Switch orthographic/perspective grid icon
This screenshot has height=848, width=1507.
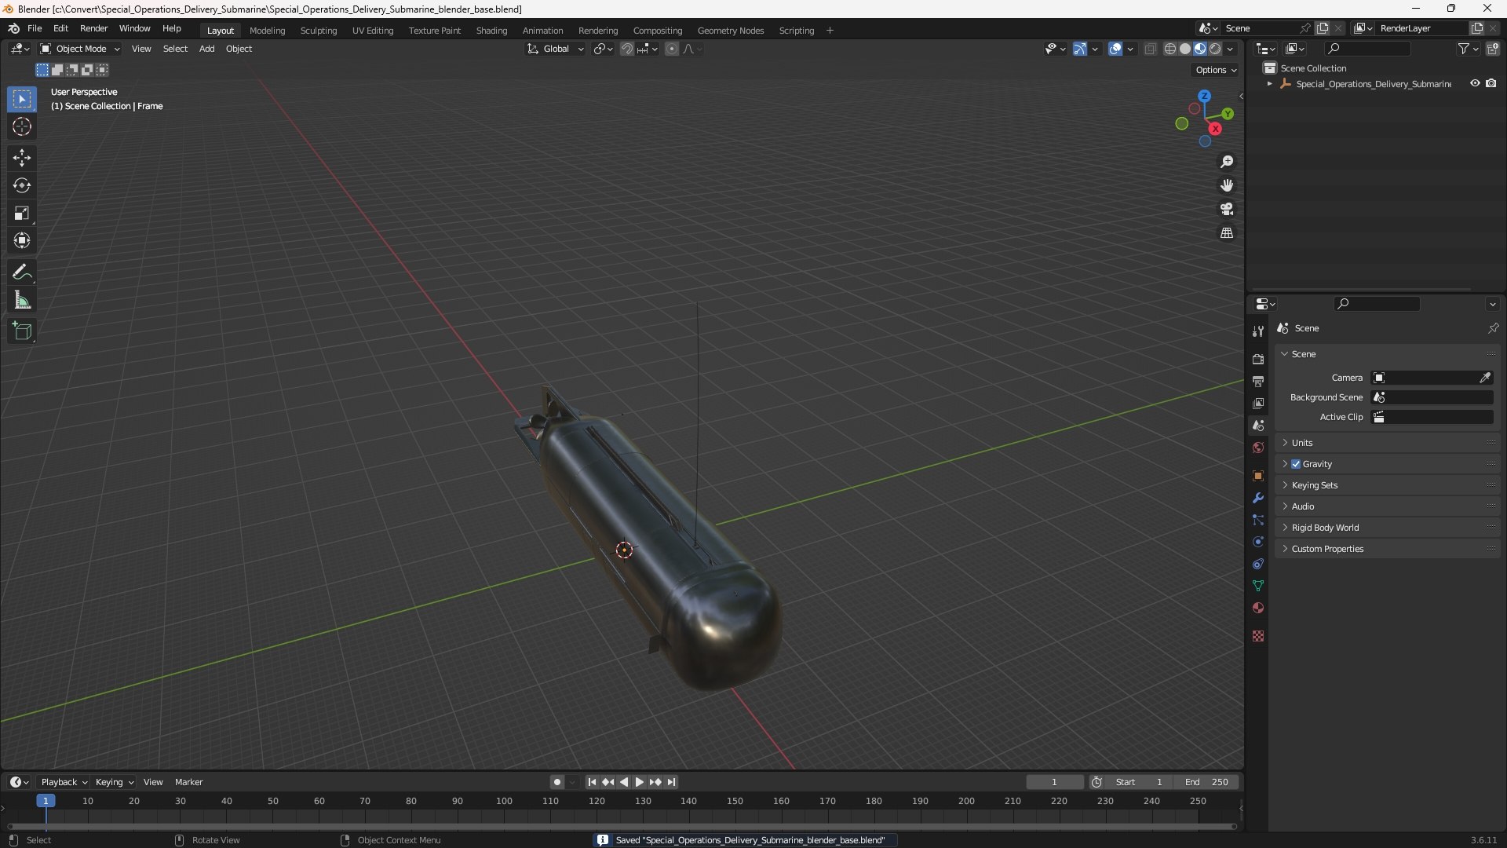1227,233
